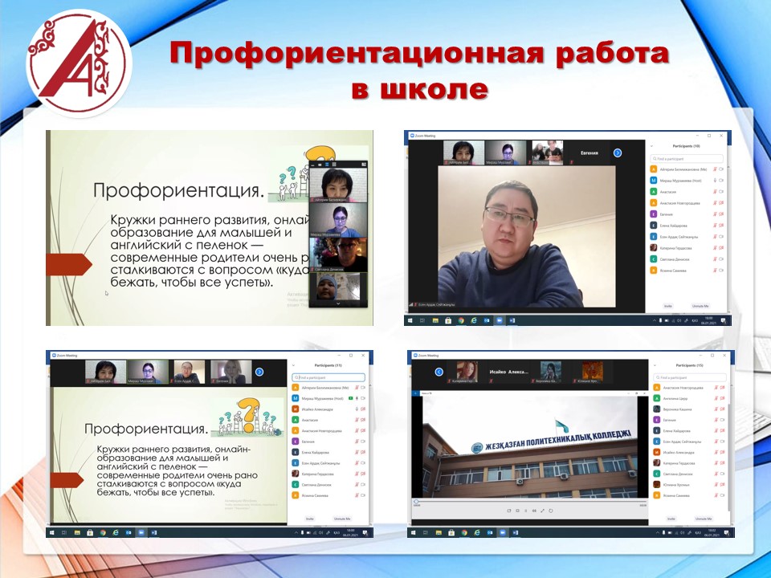Select Светлана Денисюк's thumbnail in the floating video strip
This screenshot has width=771, height=578.
pyautogui.click(x=338, y=254)
